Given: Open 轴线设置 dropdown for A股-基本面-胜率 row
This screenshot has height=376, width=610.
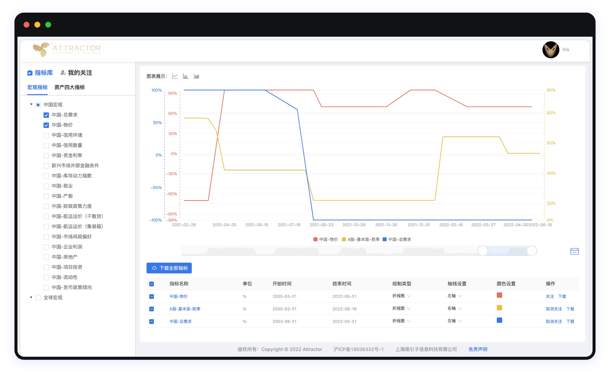Looking at the screenshot, I should (454, 308).
